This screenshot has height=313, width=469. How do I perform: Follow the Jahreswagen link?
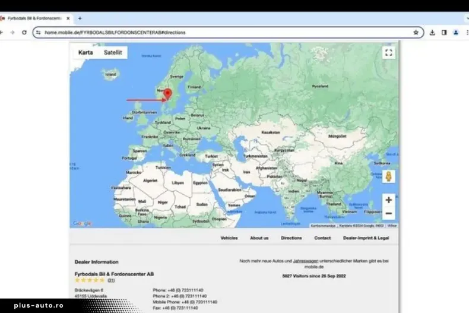coord(305,261)
